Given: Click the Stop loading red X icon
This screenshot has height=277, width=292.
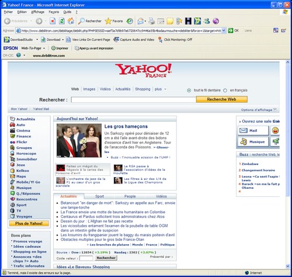Looking at the screenshot, I should tap(53, 21).
